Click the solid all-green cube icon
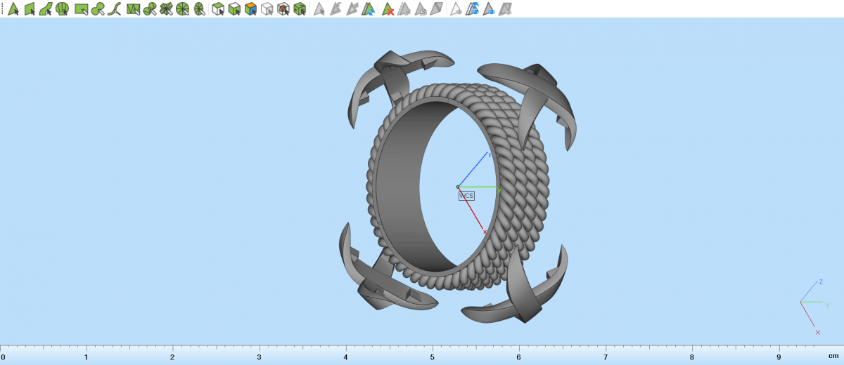 (x=300, y=9)
